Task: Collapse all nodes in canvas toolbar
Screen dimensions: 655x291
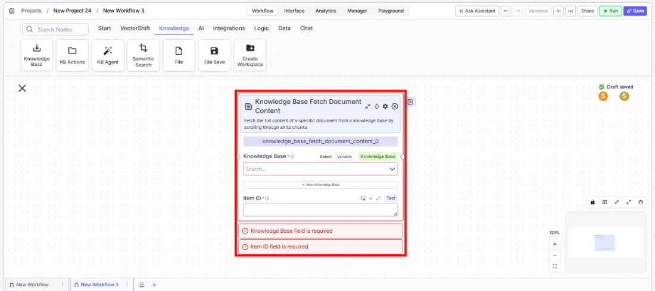Action: coord(616,202)
